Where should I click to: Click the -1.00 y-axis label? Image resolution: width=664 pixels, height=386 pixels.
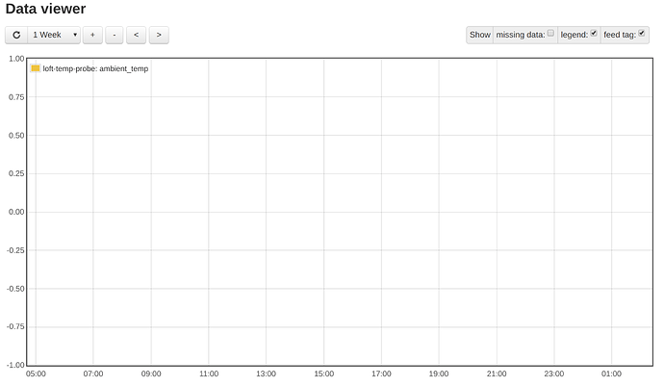(x=15, y=365)
